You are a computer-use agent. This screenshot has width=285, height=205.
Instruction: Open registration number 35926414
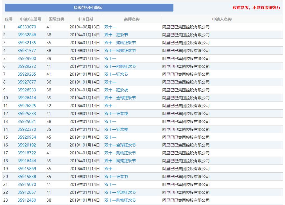(27, 98)
